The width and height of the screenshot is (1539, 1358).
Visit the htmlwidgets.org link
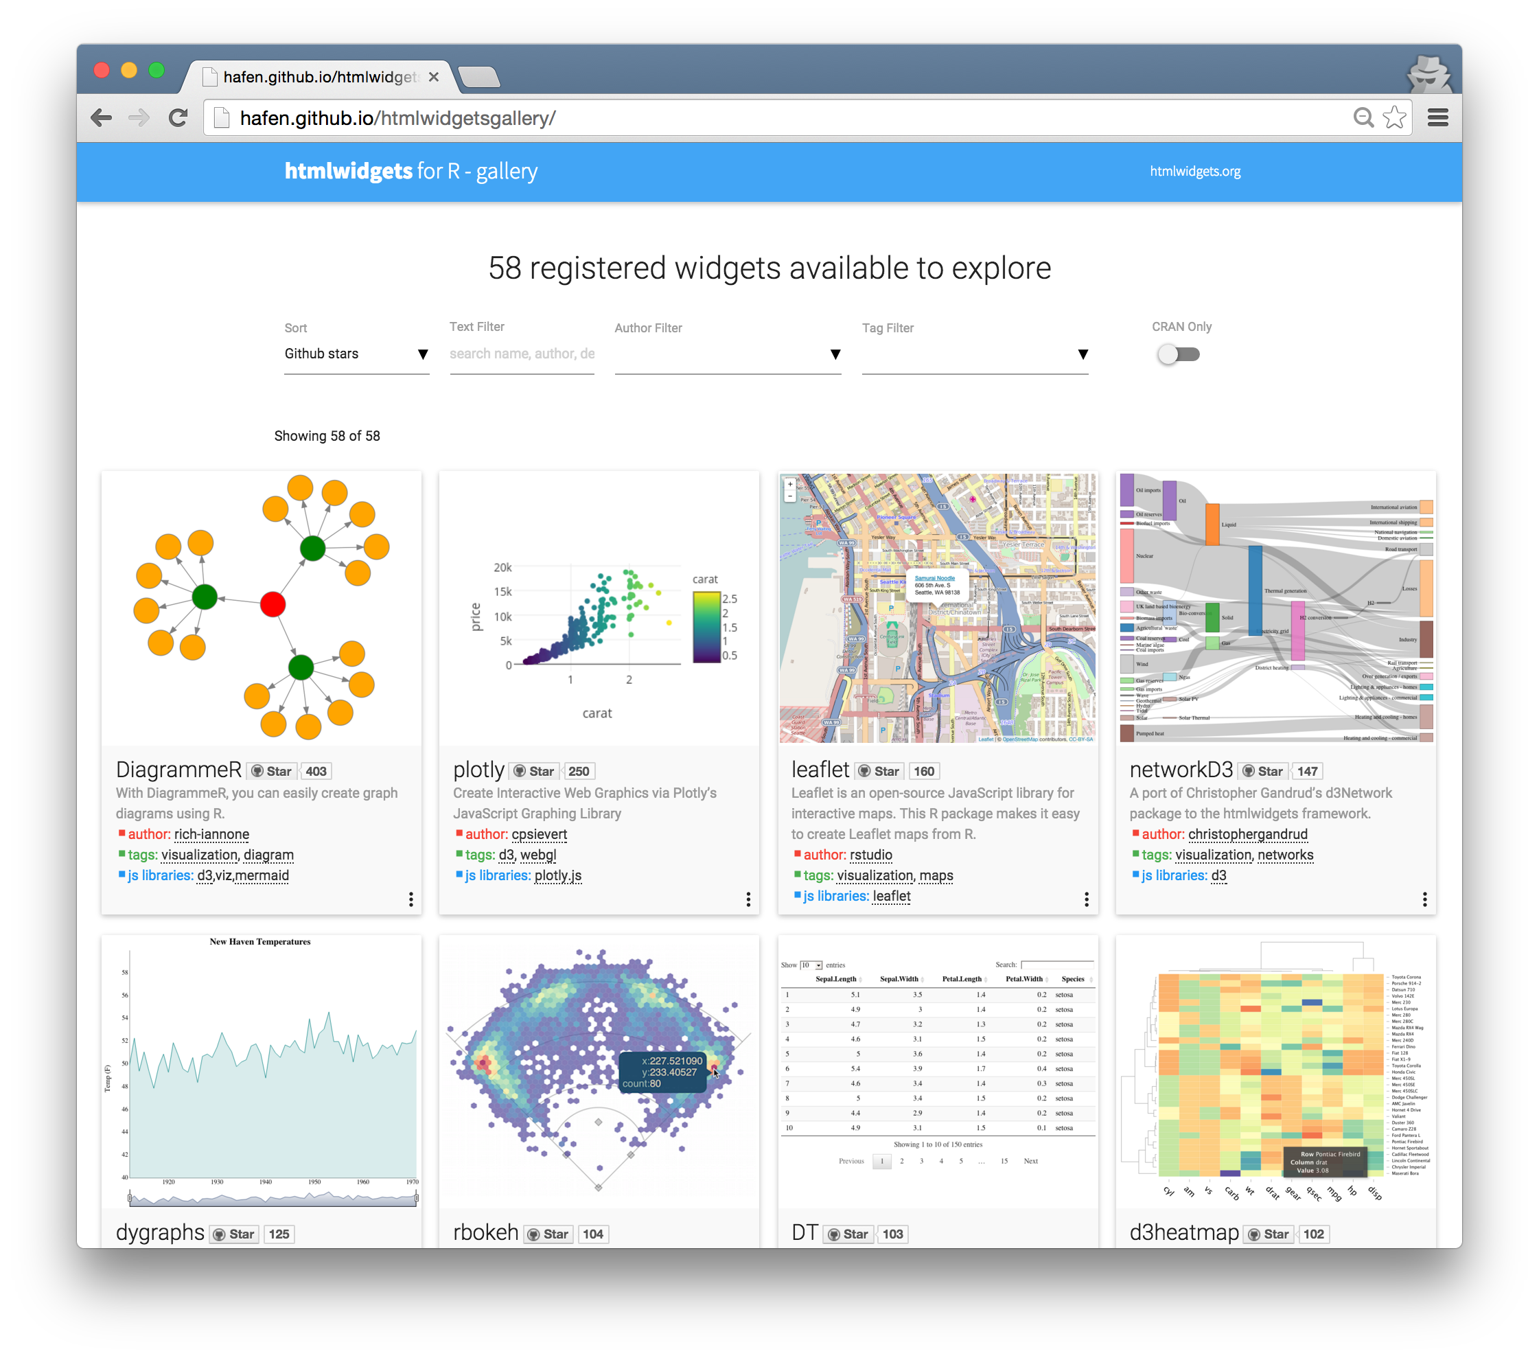[x=1195, y=171]
